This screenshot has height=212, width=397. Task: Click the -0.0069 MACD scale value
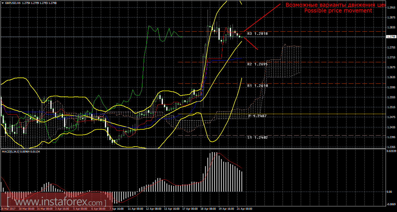[x=391, y=204]
